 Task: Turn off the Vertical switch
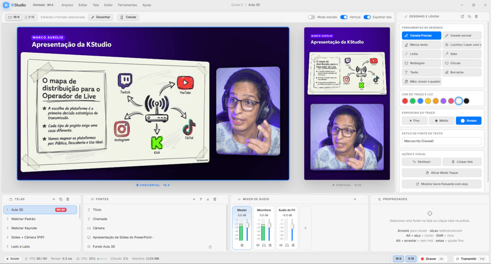click(x=344, y=17)
